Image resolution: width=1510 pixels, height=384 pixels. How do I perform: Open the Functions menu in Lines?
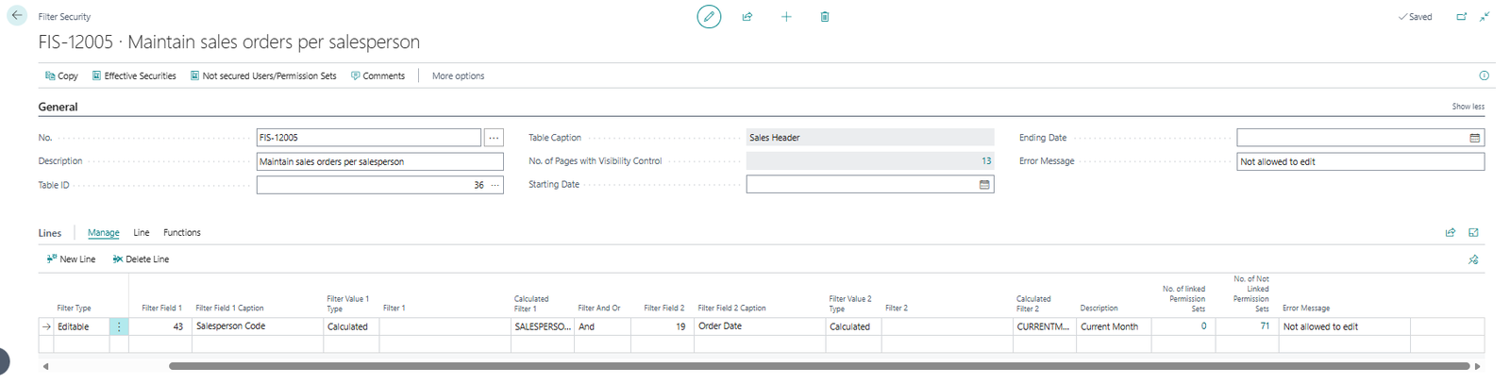pyautogui.click(x=182, y=232)
